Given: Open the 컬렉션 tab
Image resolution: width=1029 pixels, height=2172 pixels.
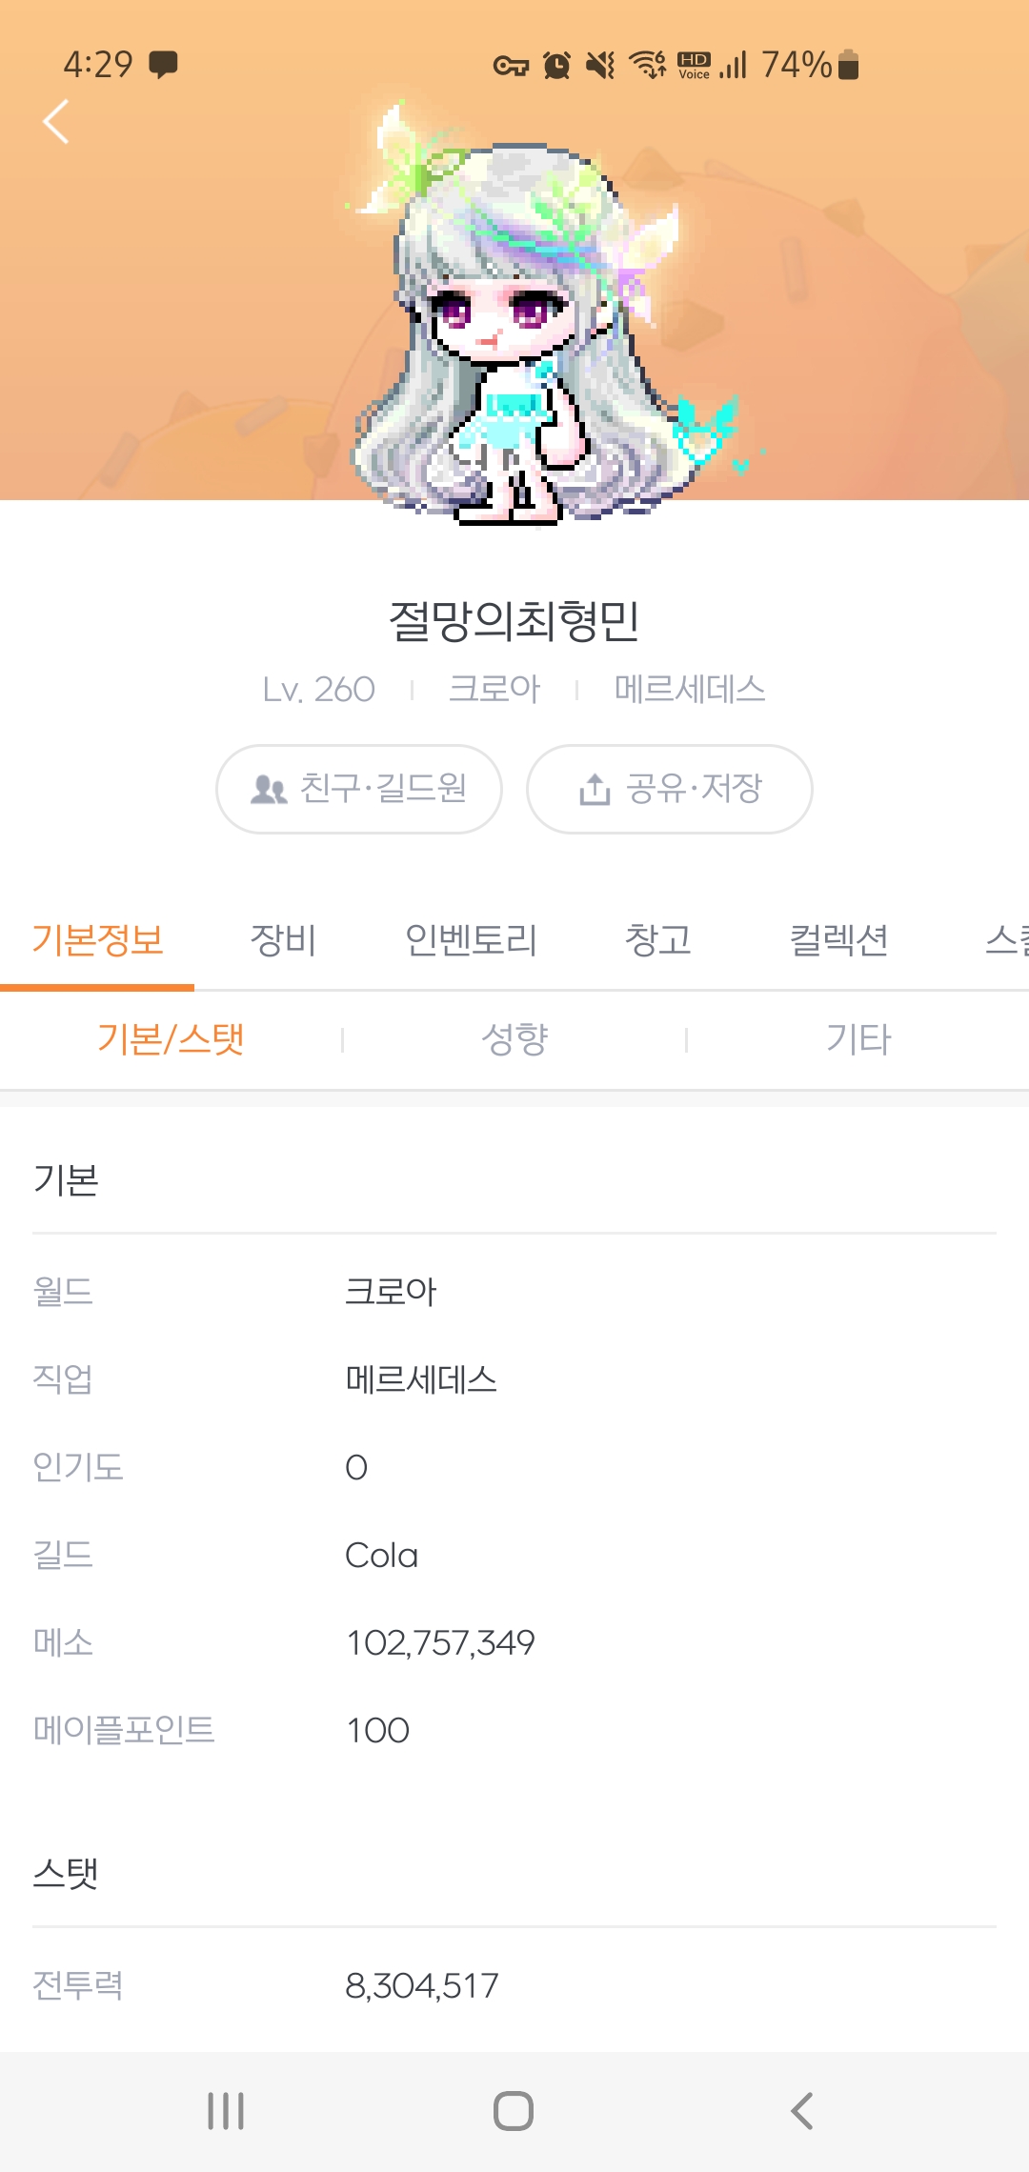Looking at the screenshot, I should 838,940.
